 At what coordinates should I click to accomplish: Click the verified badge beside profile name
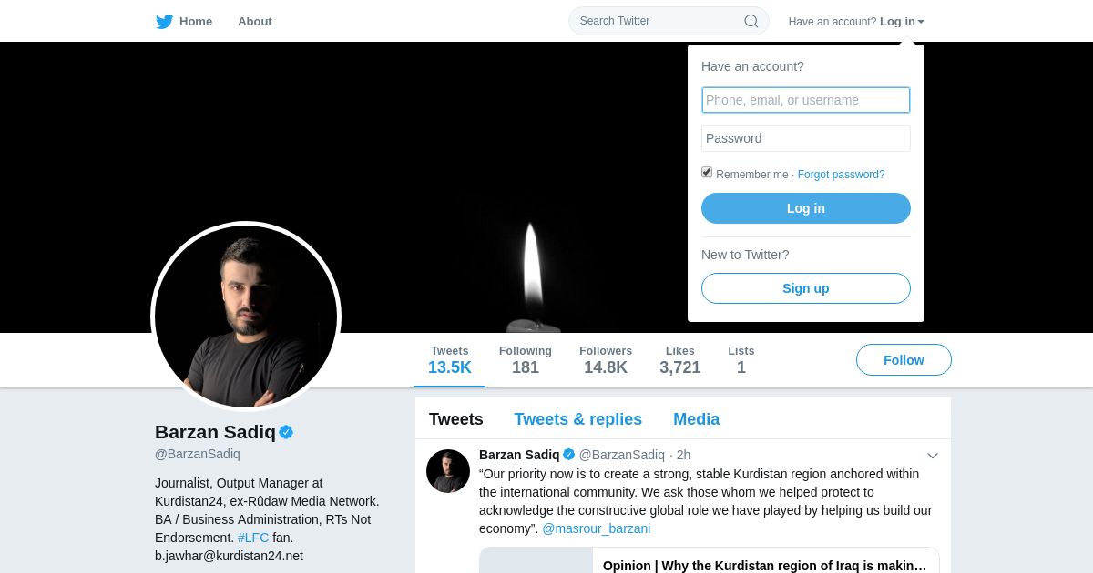coord(286,432)
